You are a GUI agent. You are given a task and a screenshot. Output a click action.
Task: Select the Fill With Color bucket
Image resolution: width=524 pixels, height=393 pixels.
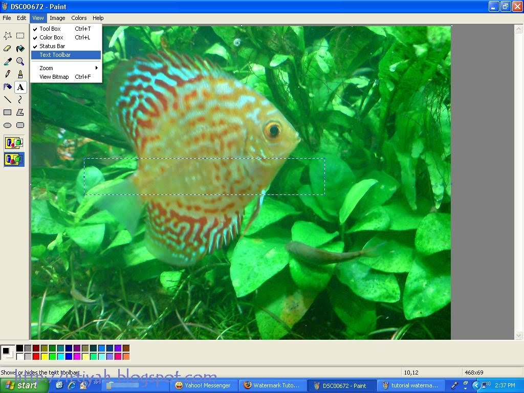tap(20, 49)
